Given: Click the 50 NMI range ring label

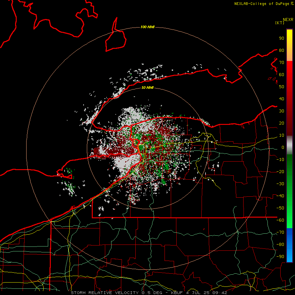Looking at the screenshot, I should pos(147,88).
